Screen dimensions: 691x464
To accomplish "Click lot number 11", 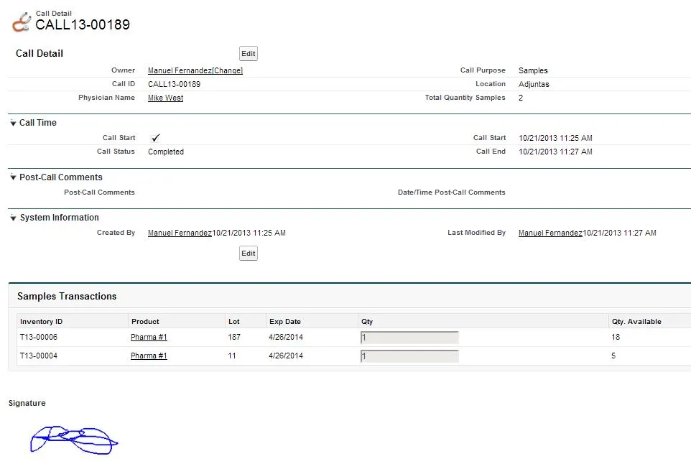I will (x=232, y=356).
